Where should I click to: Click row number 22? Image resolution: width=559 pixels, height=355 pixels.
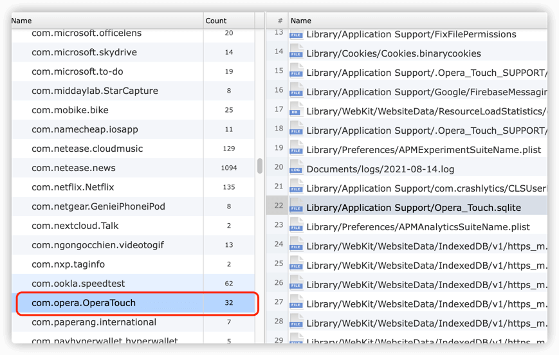(279, 205)
